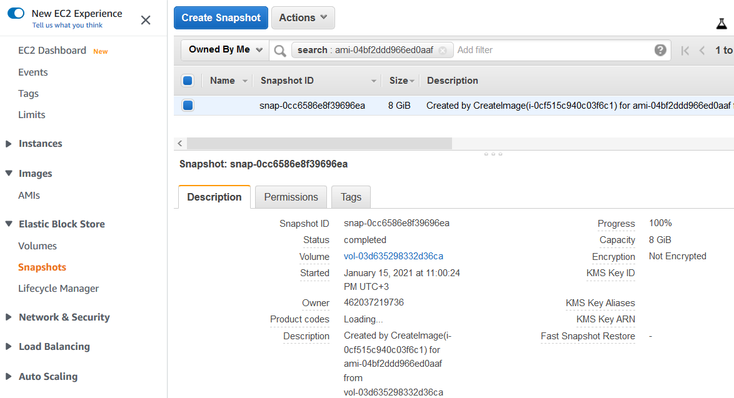Image resolution: width=734 pixels, height=398 pixels.
Task: Open Lifecycle Manager in the sidebar
Action: click(59, 289)
